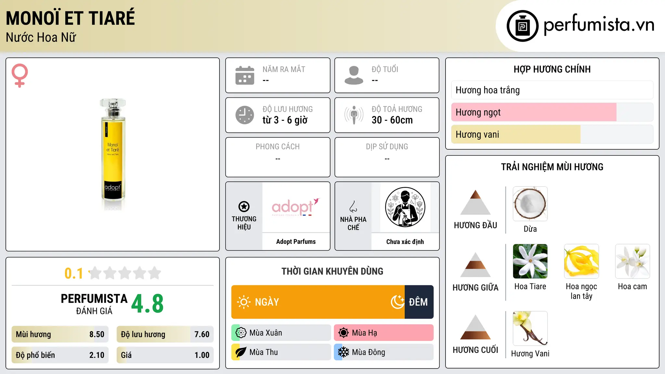Click the Dịp sử dụng card

[387, 157]
